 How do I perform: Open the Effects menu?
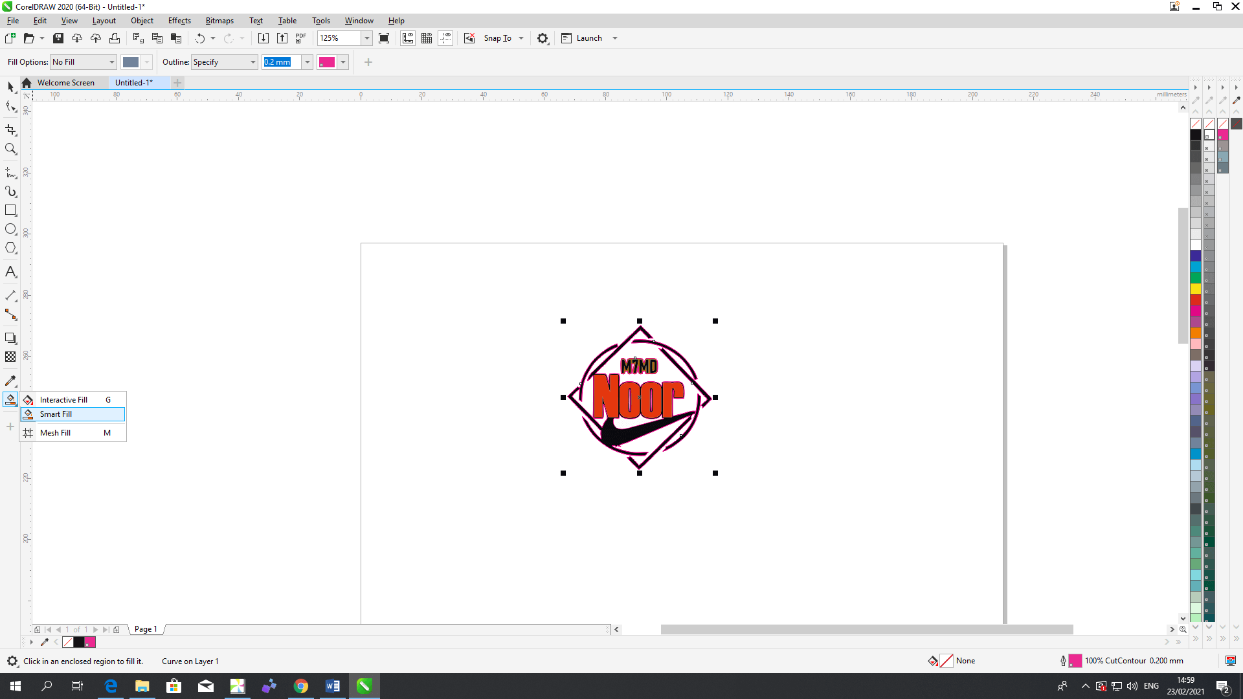point(179,21)
